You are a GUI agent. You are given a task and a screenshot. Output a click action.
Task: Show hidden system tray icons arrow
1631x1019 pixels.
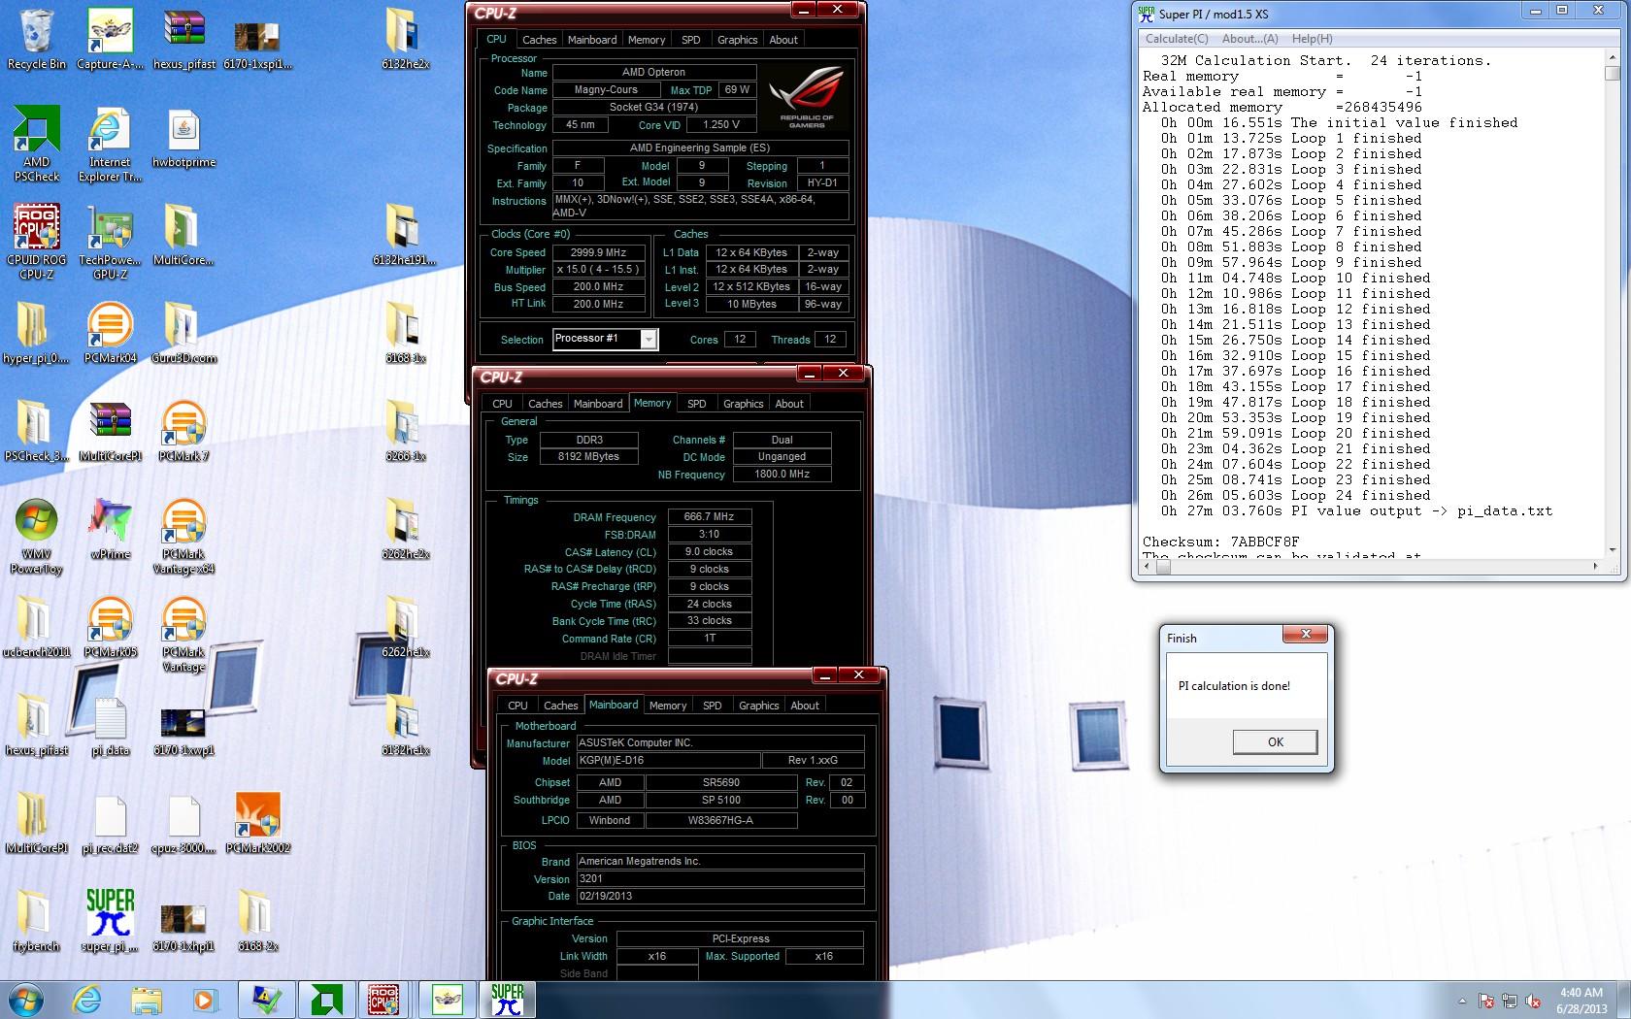tap(1462, 1001)
